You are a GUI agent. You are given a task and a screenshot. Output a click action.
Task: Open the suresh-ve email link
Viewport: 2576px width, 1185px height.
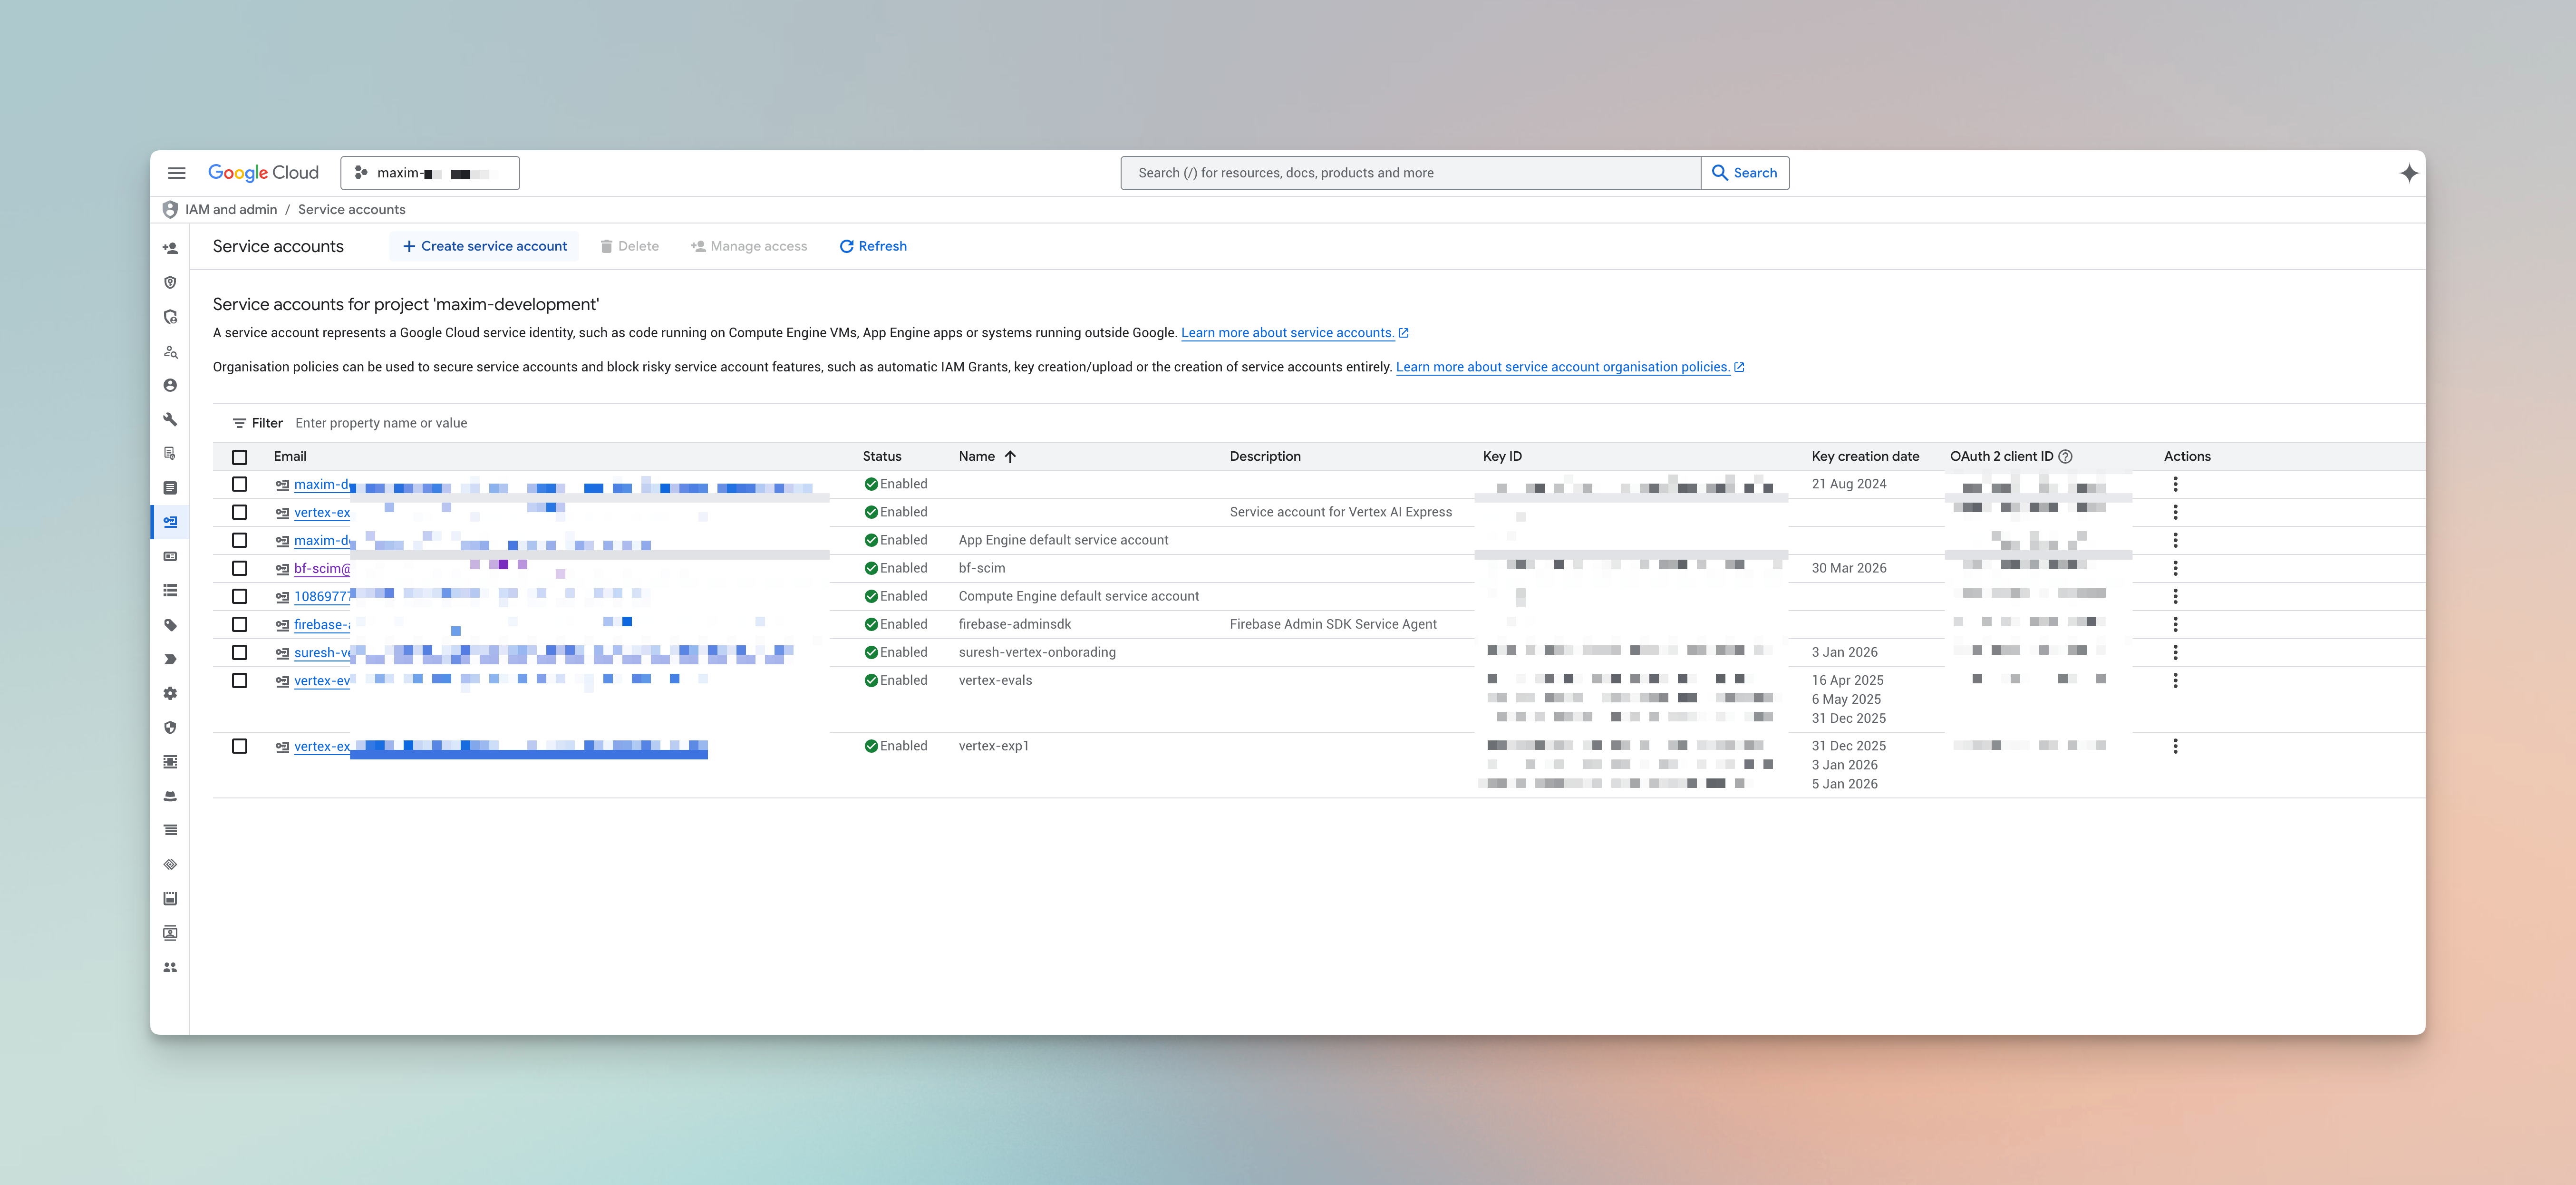click(323, 652)
